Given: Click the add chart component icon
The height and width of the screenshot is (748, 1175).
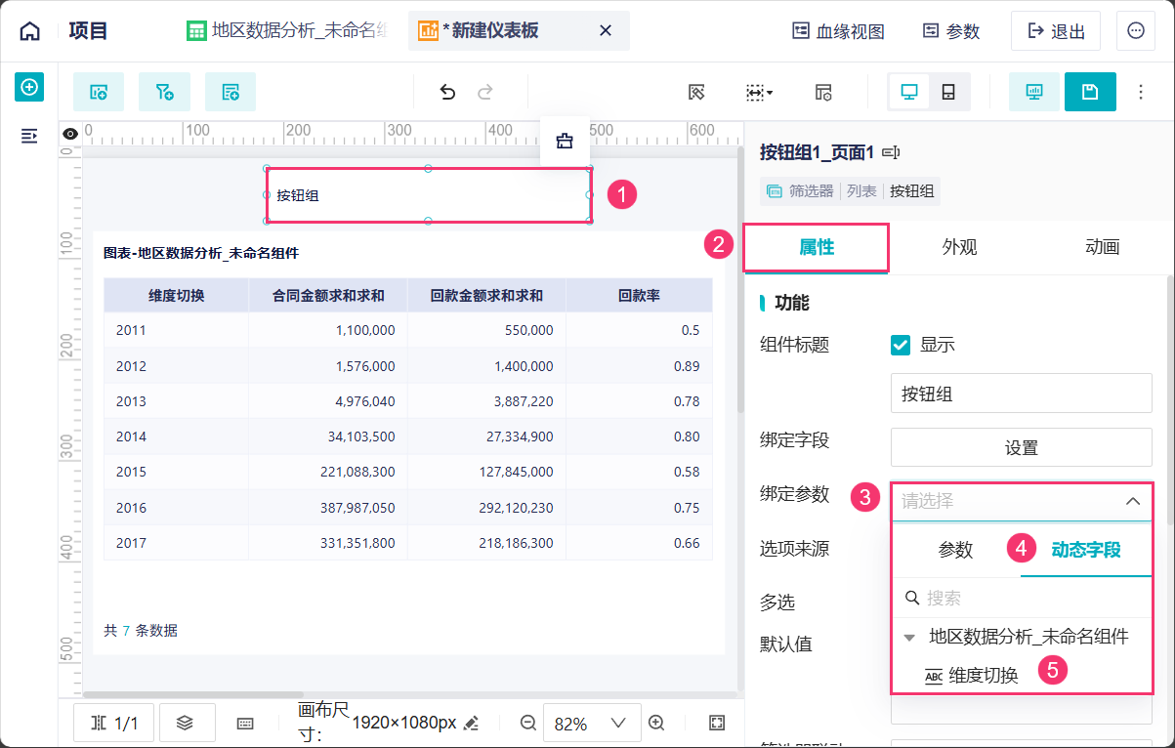Looking at the screenshot, I should tap(99, 92).
